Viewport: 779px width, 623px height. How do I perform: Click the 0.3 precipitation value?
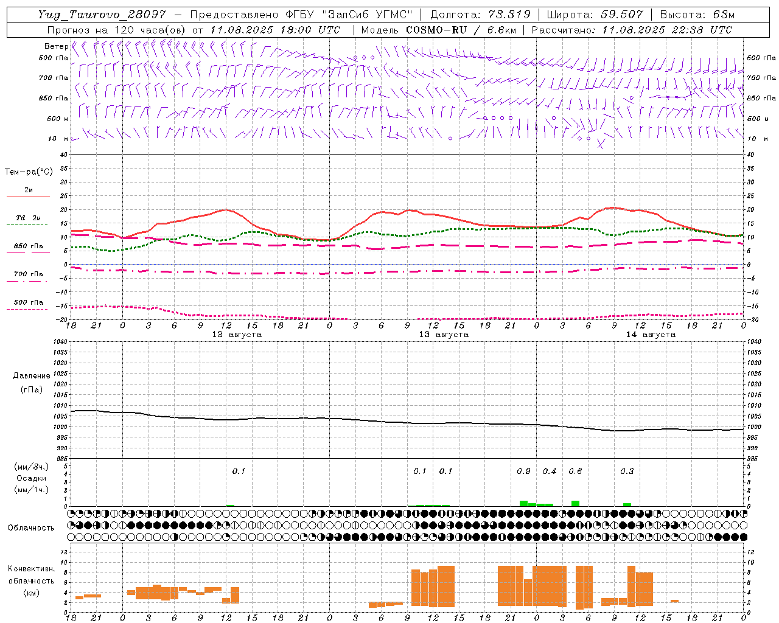pos(627,472)
